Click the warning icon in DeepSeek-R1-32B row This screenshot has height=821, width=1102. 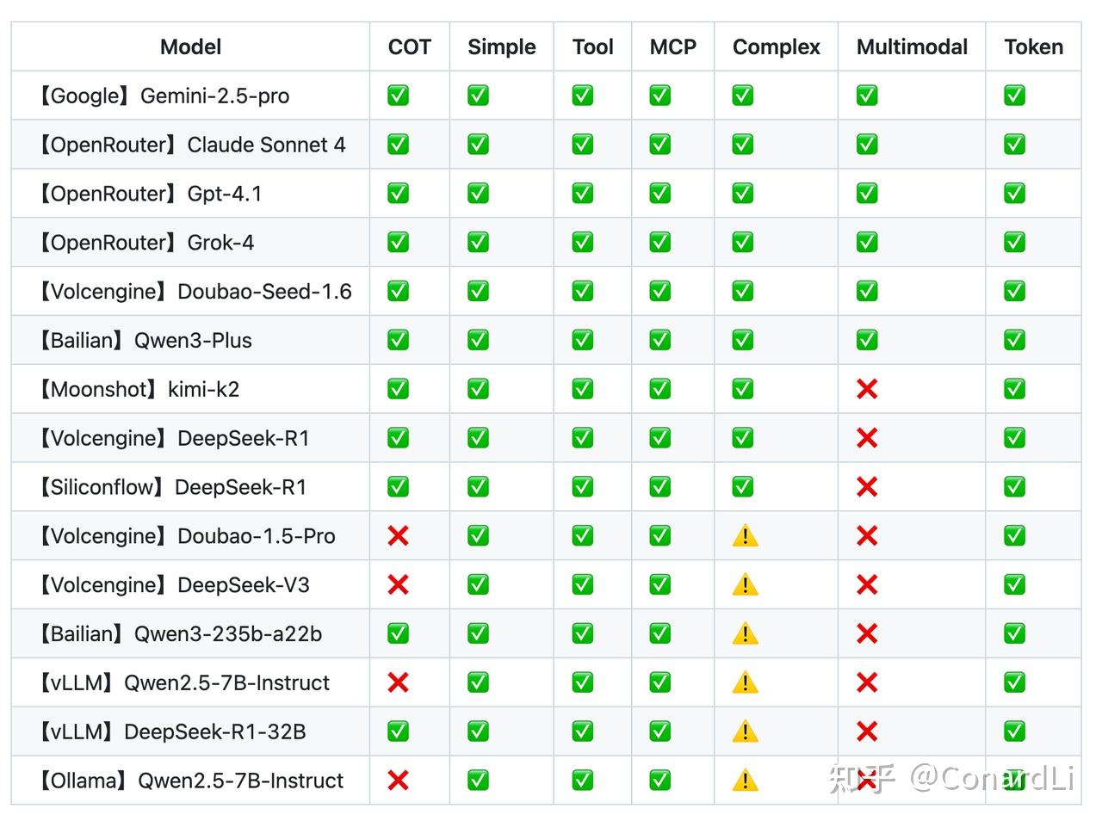click(745, 731)
